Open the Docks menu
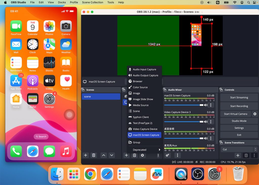The width and height of the screenshot is (259, 185). (62, 2)
